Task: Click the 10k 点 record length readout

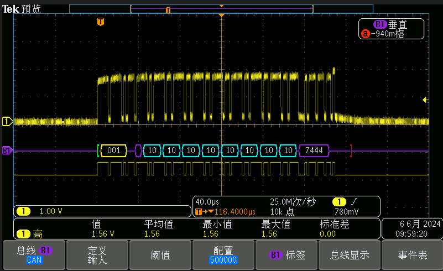Action: click(282, 212)
